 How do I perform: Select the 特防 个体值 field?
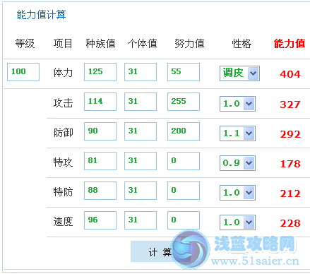pos(141,191)
